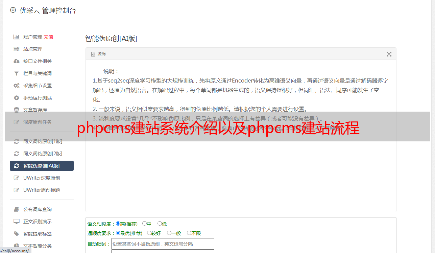Click the filter icon for 栏目与关键词
The height and width of the screenshot is (253, 435).
[x=16, y=73]
